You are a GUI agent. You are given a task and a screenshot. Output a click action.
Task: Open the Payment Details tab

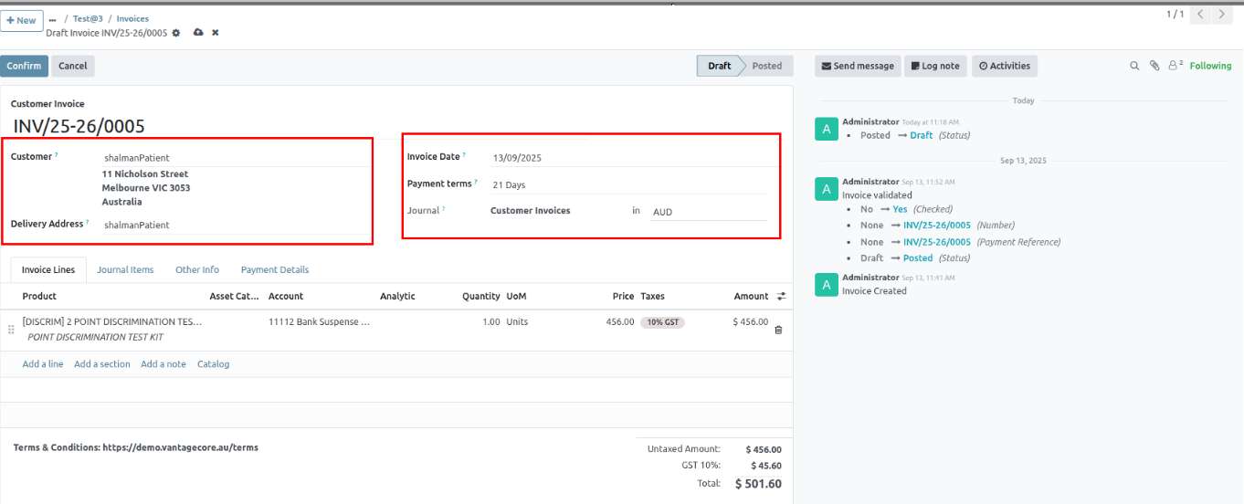point(275,270)
